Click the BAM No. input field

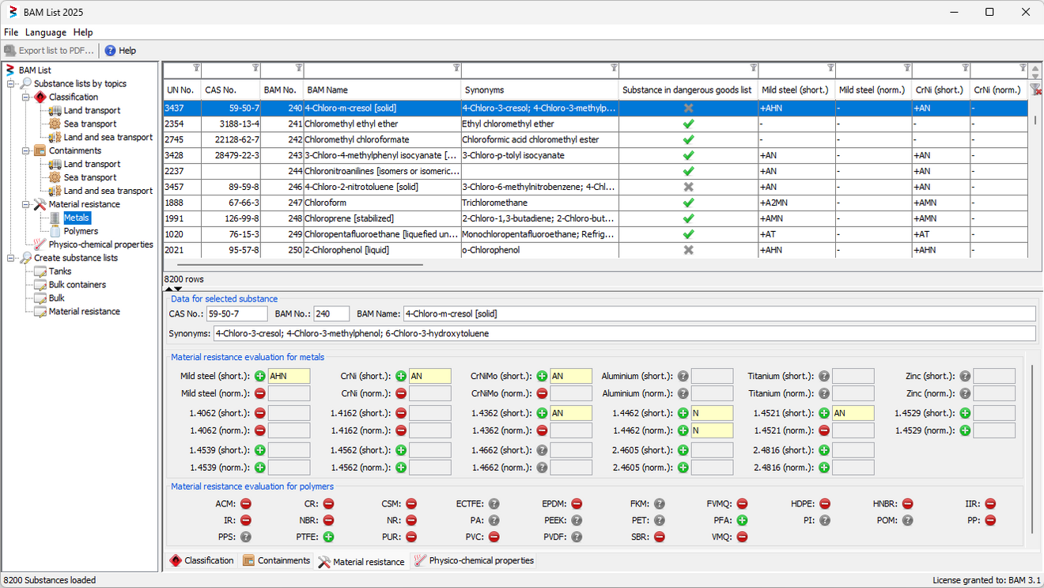(x=332, y=314)
